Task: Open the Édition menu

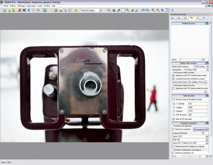Action: tap(13, 6)
